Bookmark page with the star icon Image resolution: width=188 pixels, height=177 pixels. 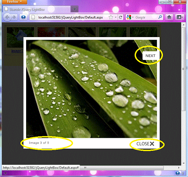coord(111,17)
